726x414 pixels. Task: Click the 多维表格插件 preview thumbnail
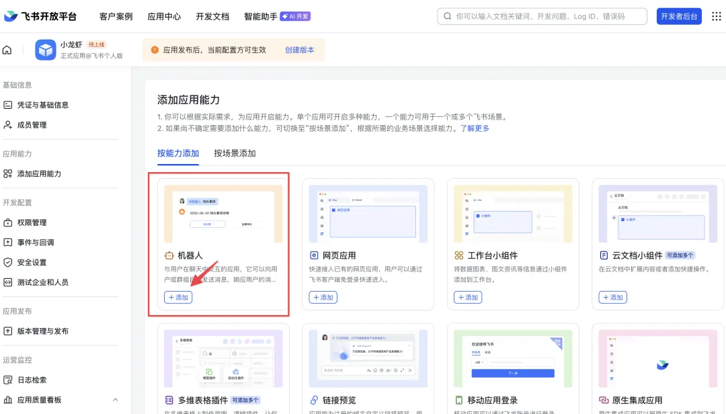(x=223, y=358)
